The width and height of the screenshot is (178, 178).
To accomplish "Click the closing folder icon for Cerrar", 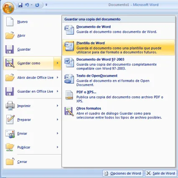I will (x=10, y=161).
